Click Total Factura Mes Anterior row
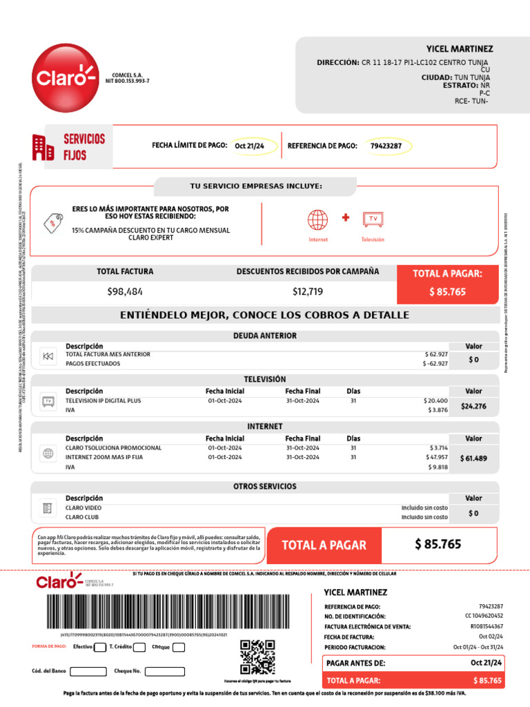Viewport: 530px width, 707px height. coord(257,354)
